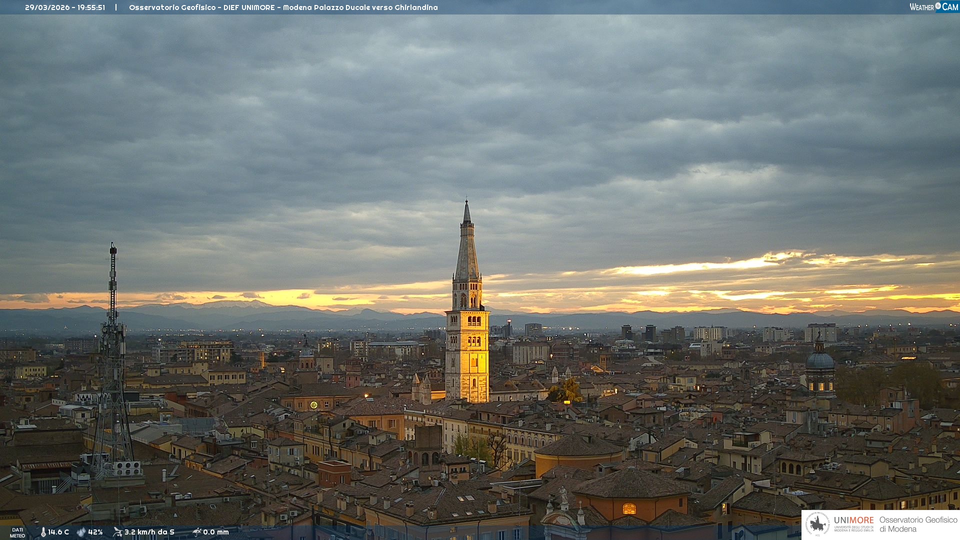Click the grey church dome
This screenshot has width=960, height=540.
[819, 360]
